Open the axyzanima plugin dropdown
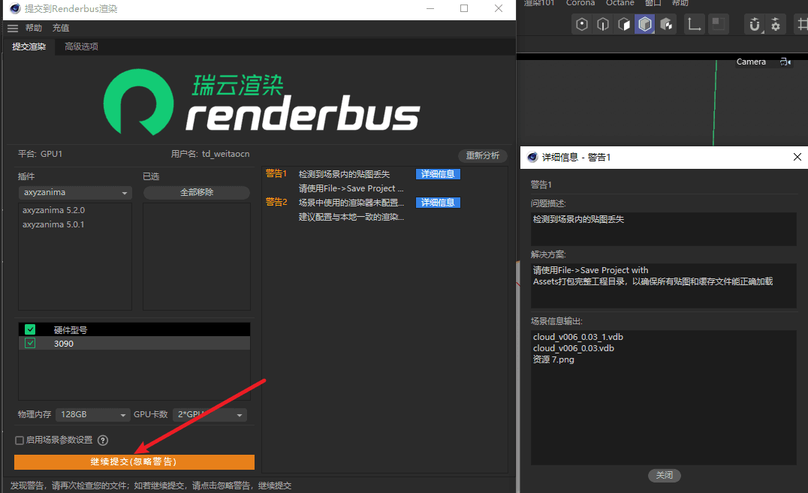Screen dimensions: 808x493 click(x=75, y=192)
